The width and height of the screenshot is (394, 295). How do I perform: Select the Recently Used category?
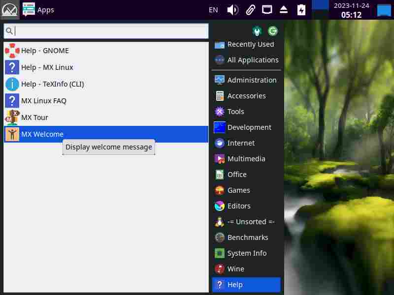coord(247,44)
